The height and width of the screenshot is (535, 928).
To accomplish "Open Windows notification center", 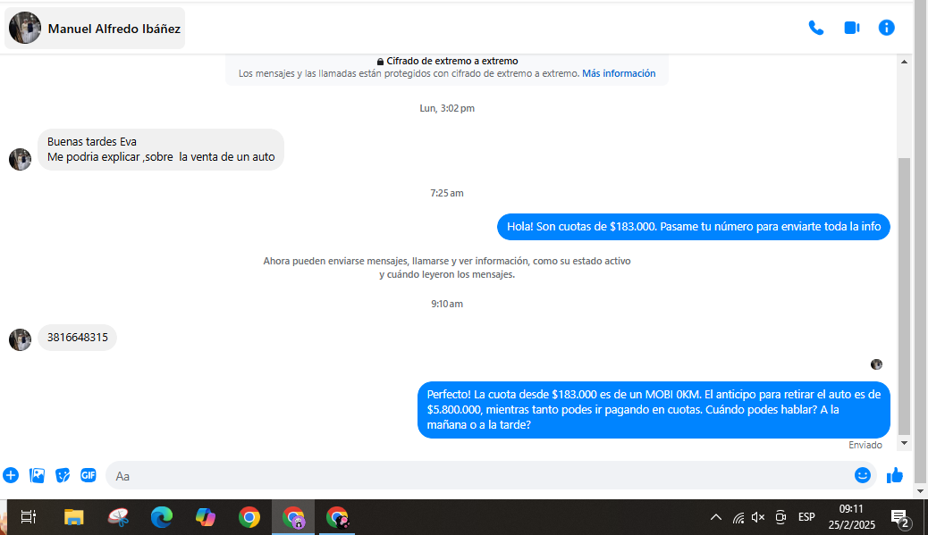I will coord(900,517).
